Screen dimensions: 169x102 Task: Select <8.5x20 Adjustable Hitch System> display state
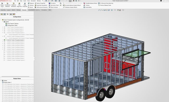pyautogui.click(x=18, y=95)
